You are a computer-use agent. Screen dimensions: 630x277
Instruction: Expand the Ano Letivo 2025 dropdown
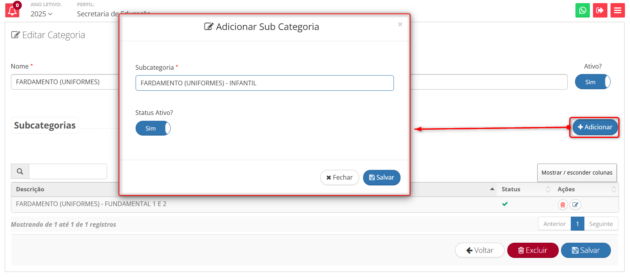[x=41, y=14]
